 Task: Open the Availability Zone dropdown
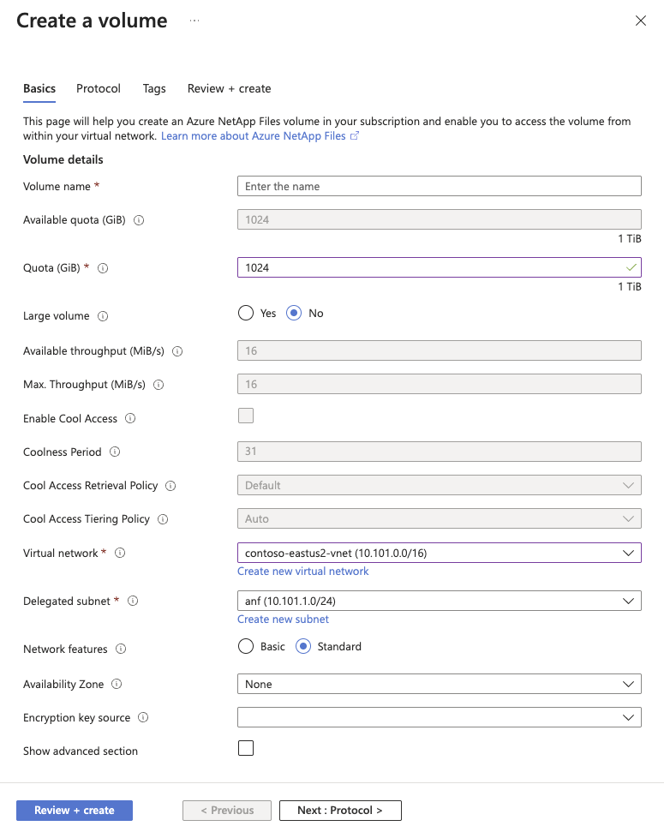pyautogui.click(x=439, y=685)
